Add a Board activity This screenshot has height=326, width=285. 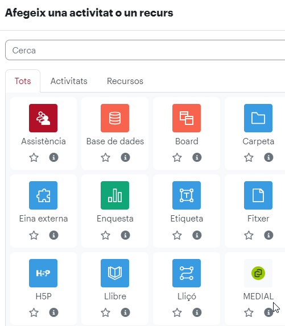[x=187, y=118]
